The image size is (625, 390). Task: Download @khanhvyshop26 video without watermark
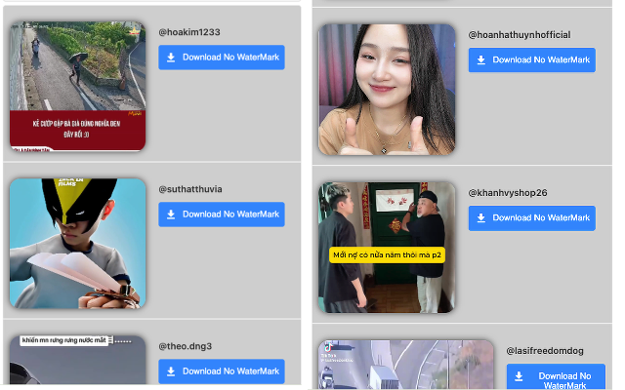[x=531, y=218]
